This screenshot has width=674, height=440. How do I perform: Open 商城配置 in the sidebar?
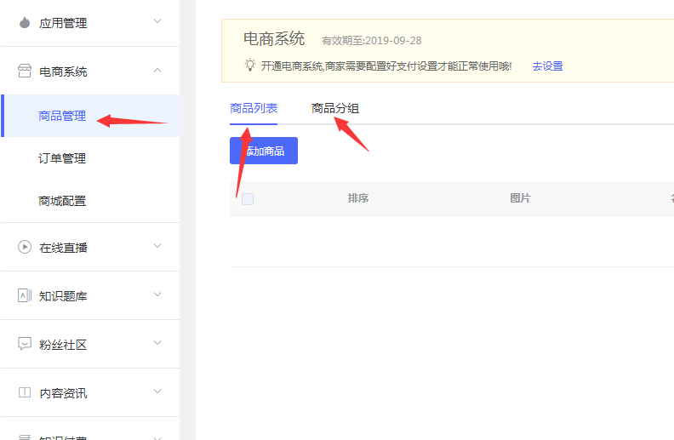click(x=90, y=201)
